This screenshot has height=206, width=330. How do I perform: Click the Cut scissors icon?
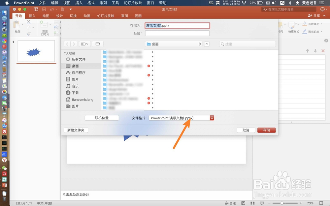(x=29, y=22)
